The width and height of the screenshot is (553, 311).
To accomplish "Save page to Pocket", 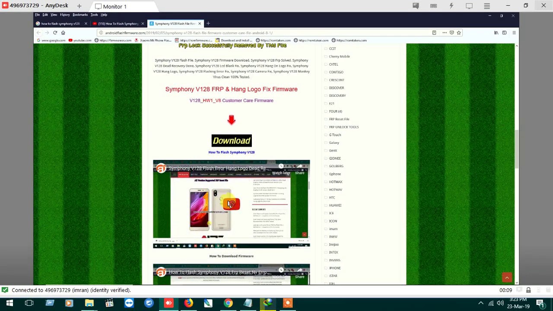I will 451,33.
